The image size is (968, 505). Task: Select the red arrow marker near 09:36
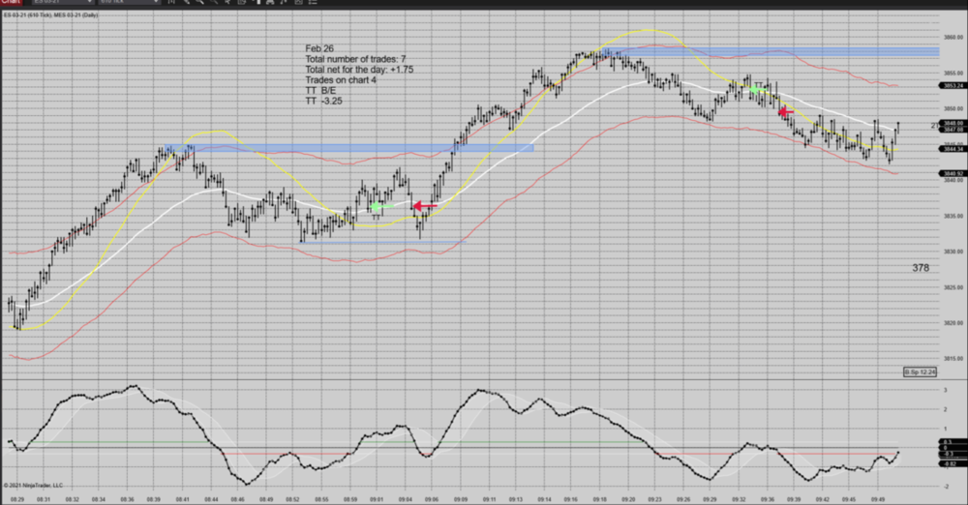(x=786, y=112)
